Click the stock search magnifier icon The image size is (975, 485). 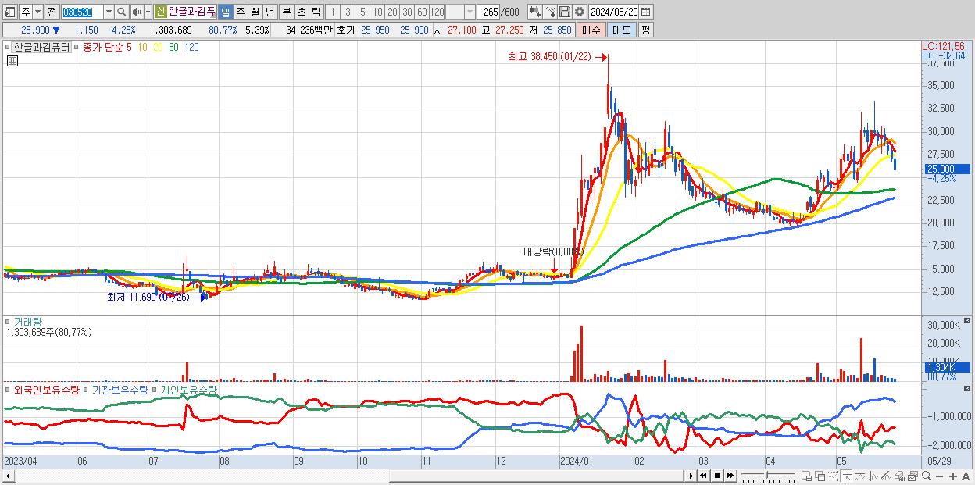tap(122, 12)
